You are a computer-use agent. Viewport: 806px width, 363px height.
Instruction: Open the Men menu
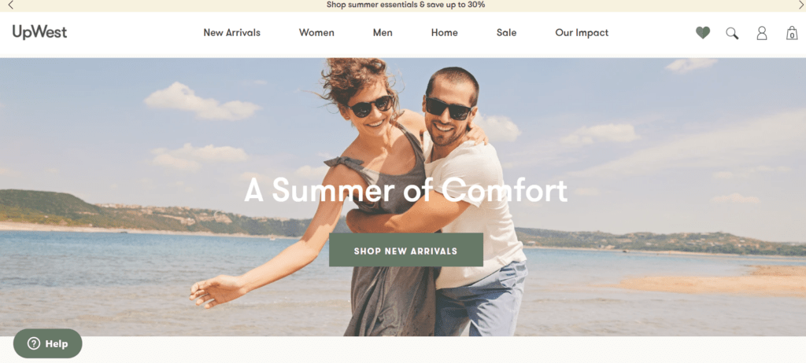click(x=383, y=33)
